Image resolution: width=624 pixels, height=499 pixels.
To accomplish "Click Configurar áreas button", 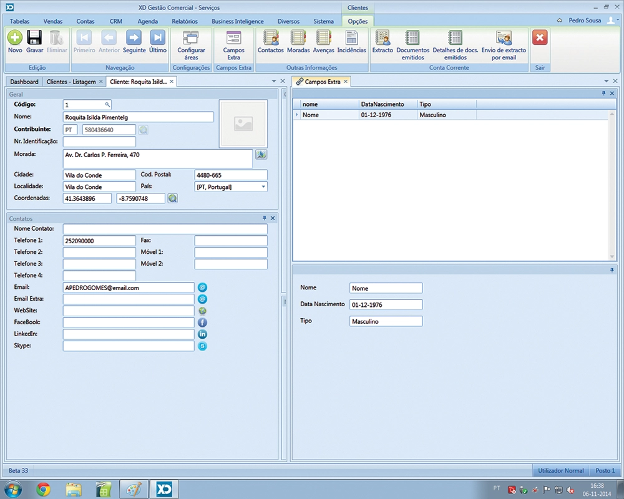I will pos(191,42).
